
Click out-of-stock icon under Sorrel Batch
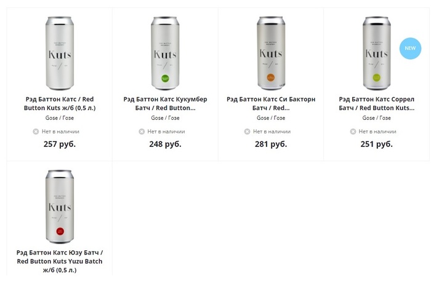point(353,132)
